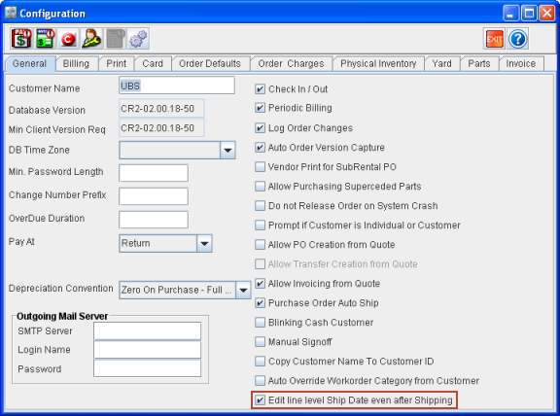This screenshot has height=416, width=560.
Task: Enable the Manual Signoff checkbox
Action: tap(260, 342)
